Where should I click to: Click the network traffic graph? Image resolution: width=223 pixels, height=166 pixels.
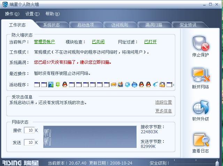[x=90, y=137]
